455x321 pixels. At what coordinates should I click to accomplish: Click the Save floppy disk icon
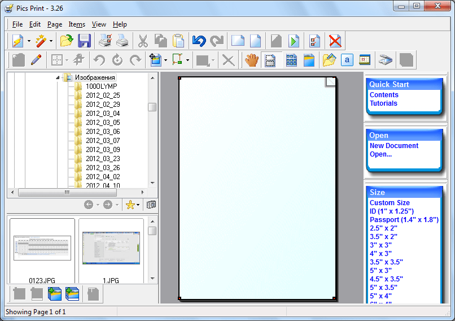click(85, 41)
